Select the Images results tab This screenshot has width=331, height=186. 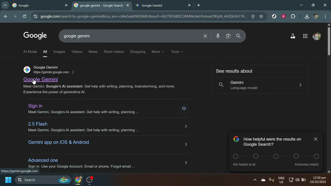(59, 52)
